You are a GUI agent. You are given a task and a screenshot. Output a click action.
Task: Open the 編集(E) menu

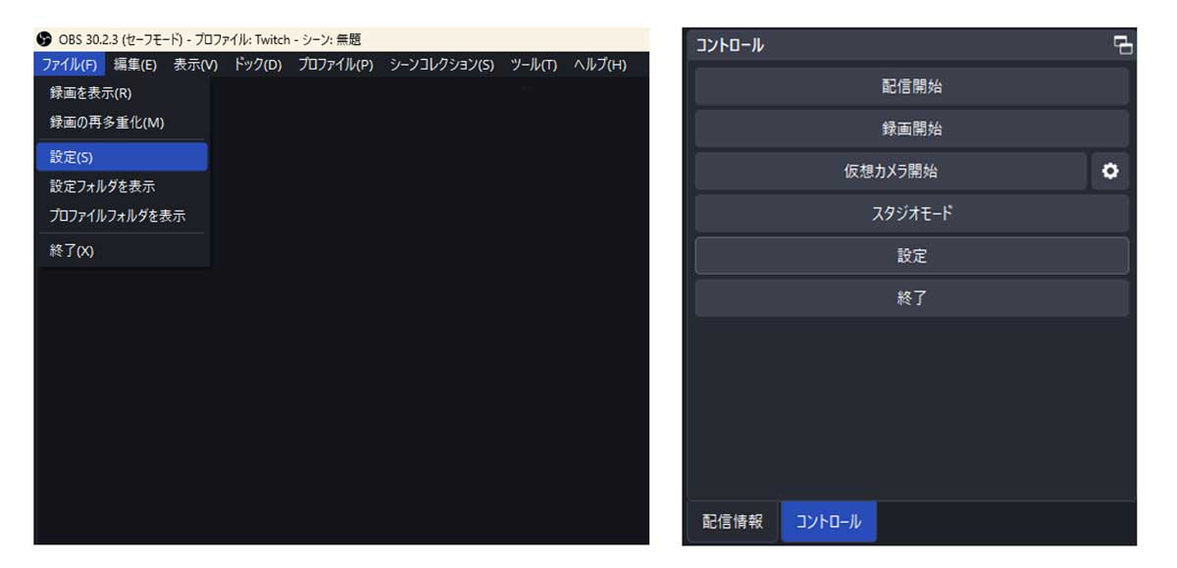pos(135,65)
